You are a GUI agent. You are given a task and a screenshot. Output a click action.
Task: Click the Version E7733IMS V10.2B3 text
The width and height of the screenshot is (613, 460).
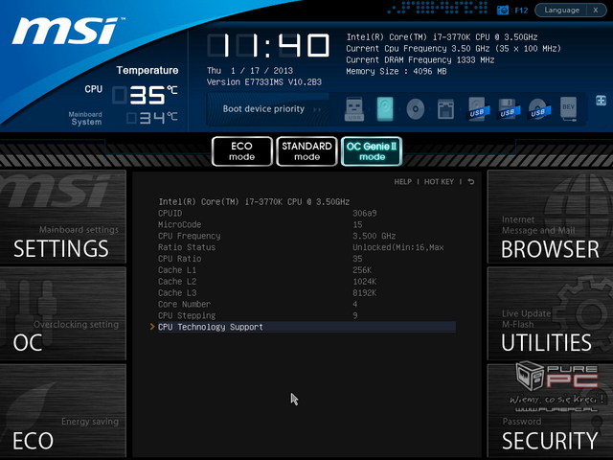tap(264, 82)
